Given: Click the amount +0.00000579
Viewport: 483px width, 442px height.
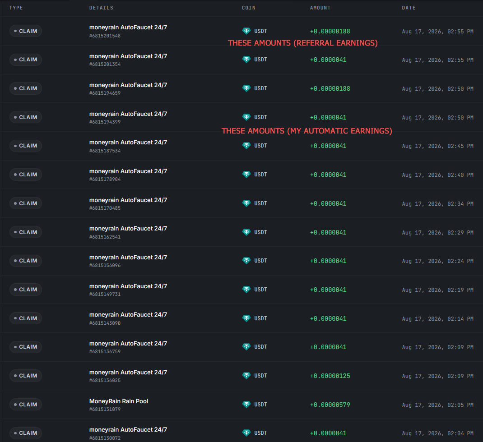Looking at the screenshot, I should click(330, 405).
